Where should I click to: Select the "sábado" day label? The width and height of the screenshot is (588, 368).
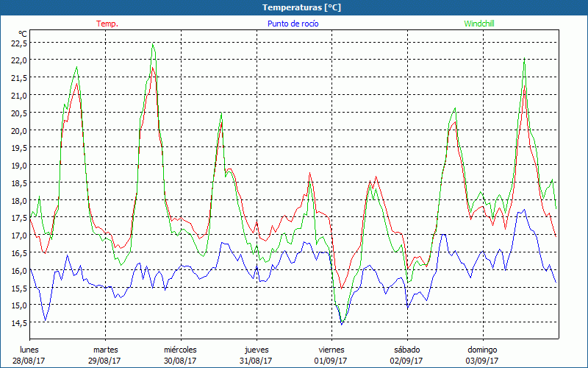[x=406, y=350]
